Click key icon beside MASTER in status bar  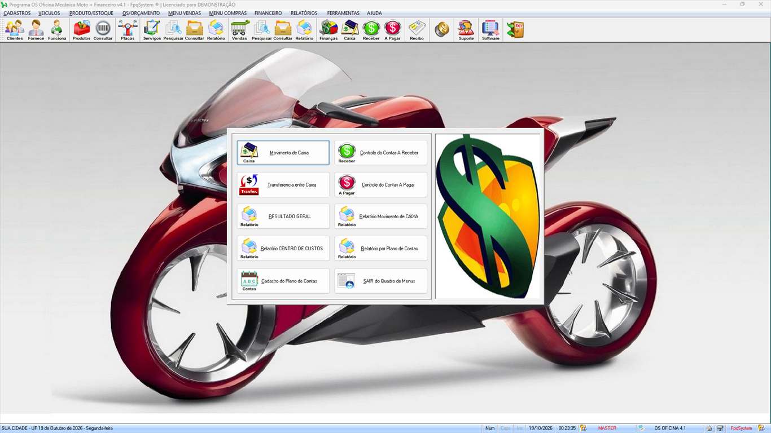pos(584,428)
